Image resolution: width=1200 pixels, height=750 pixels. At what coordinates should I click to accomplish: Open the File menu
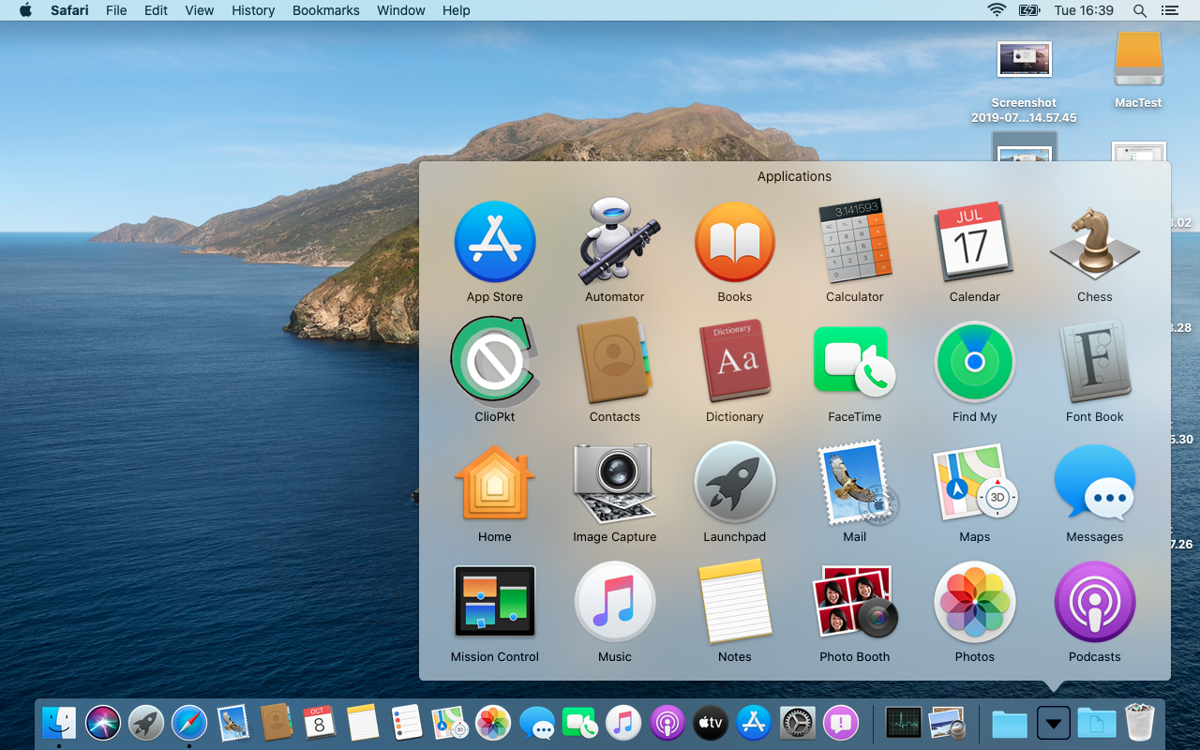click(116, 10)
